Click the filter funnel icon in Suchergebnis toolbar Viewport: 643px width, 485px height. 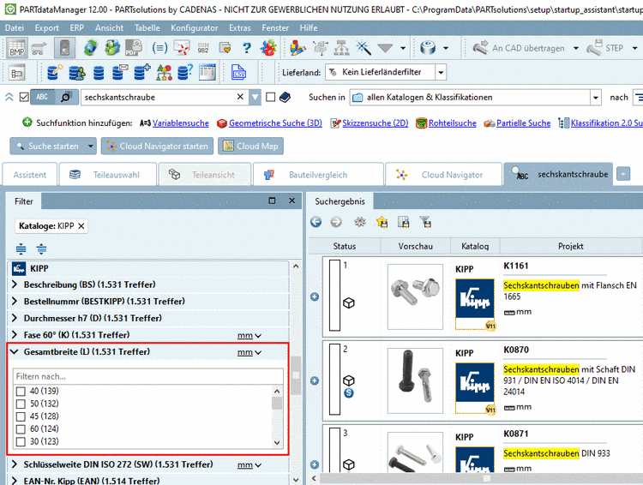pyautogui.click(x=425, y=222)
